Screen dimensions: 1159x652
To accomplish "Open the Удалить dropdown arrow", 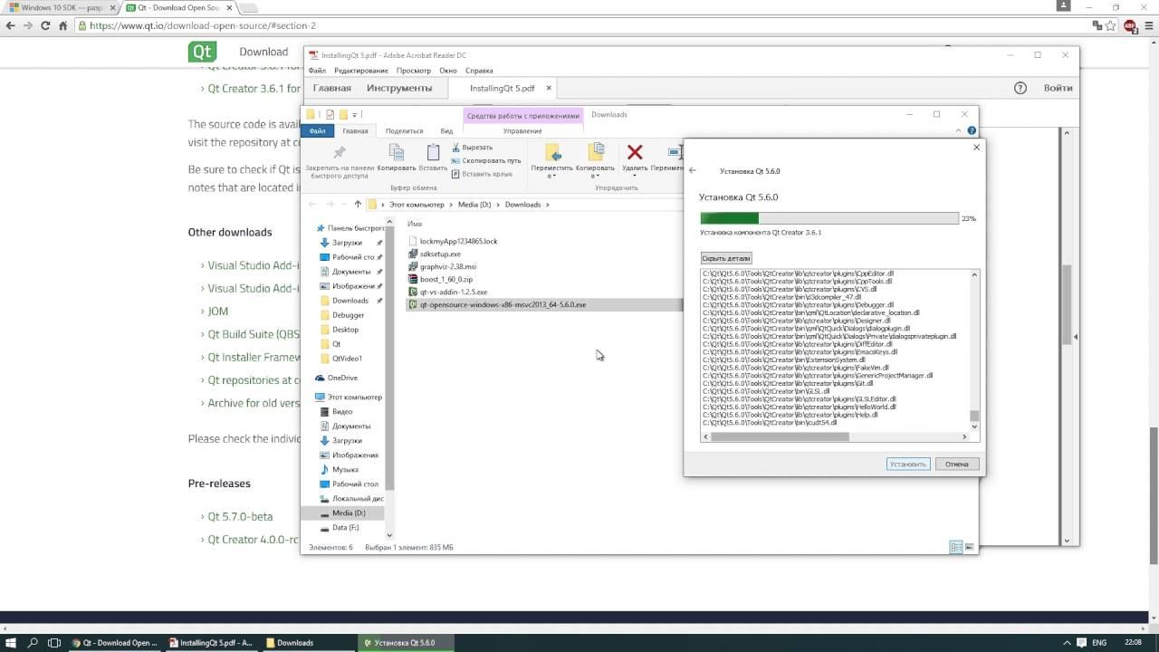I will click(x=635, y=176).
